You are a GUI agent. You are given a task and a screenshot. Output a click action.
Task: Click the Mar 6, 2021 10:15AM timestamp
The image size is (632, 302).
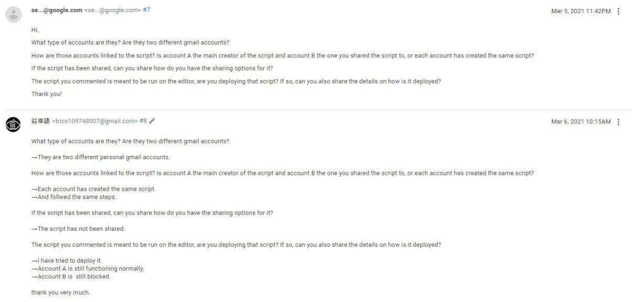point(581,122)
